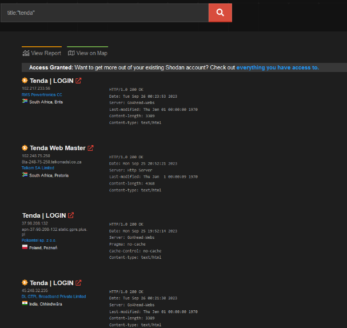Select IP address 45.248.32.235
This screenshot has height=328, width=347.
[x=35, y=290]
